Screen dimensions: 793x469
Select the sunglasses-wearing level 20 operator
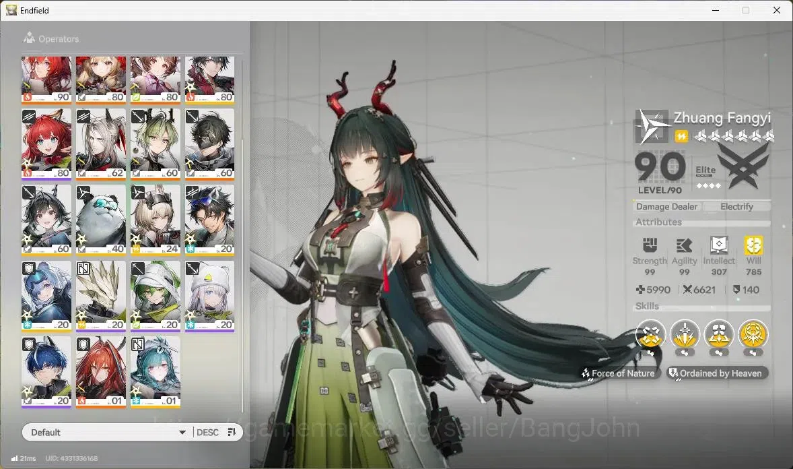(x=210, y=220)
